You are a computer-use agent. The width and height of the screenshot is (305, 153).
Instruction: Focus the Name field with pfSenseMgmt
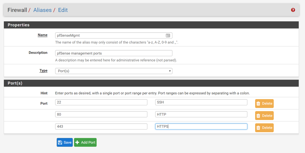(x=114, y=35)
